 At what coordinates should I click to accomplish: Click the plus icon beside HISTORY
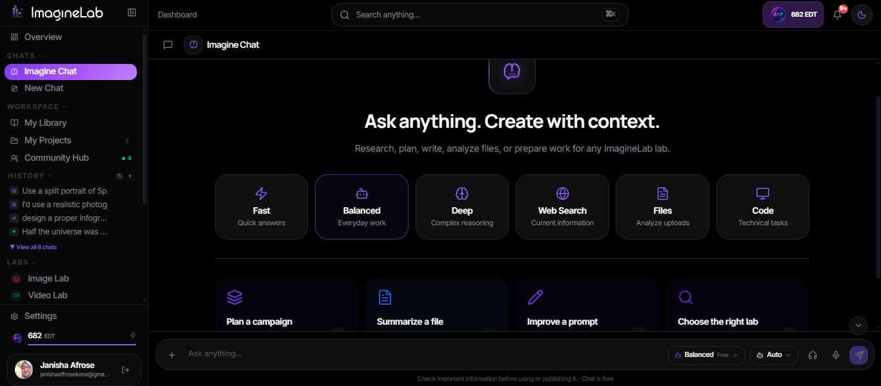pos(130,176)
